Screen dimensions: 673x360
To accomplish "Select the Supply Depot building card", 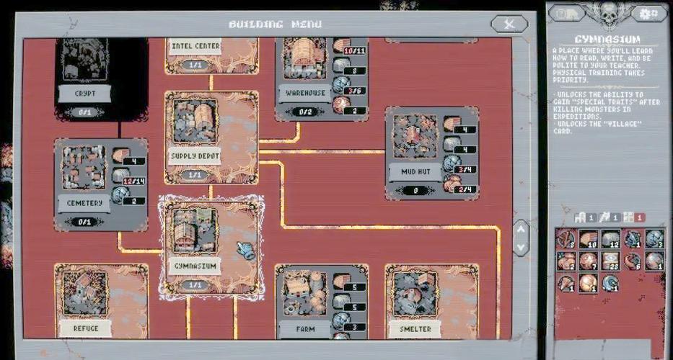I will [211, 137].
